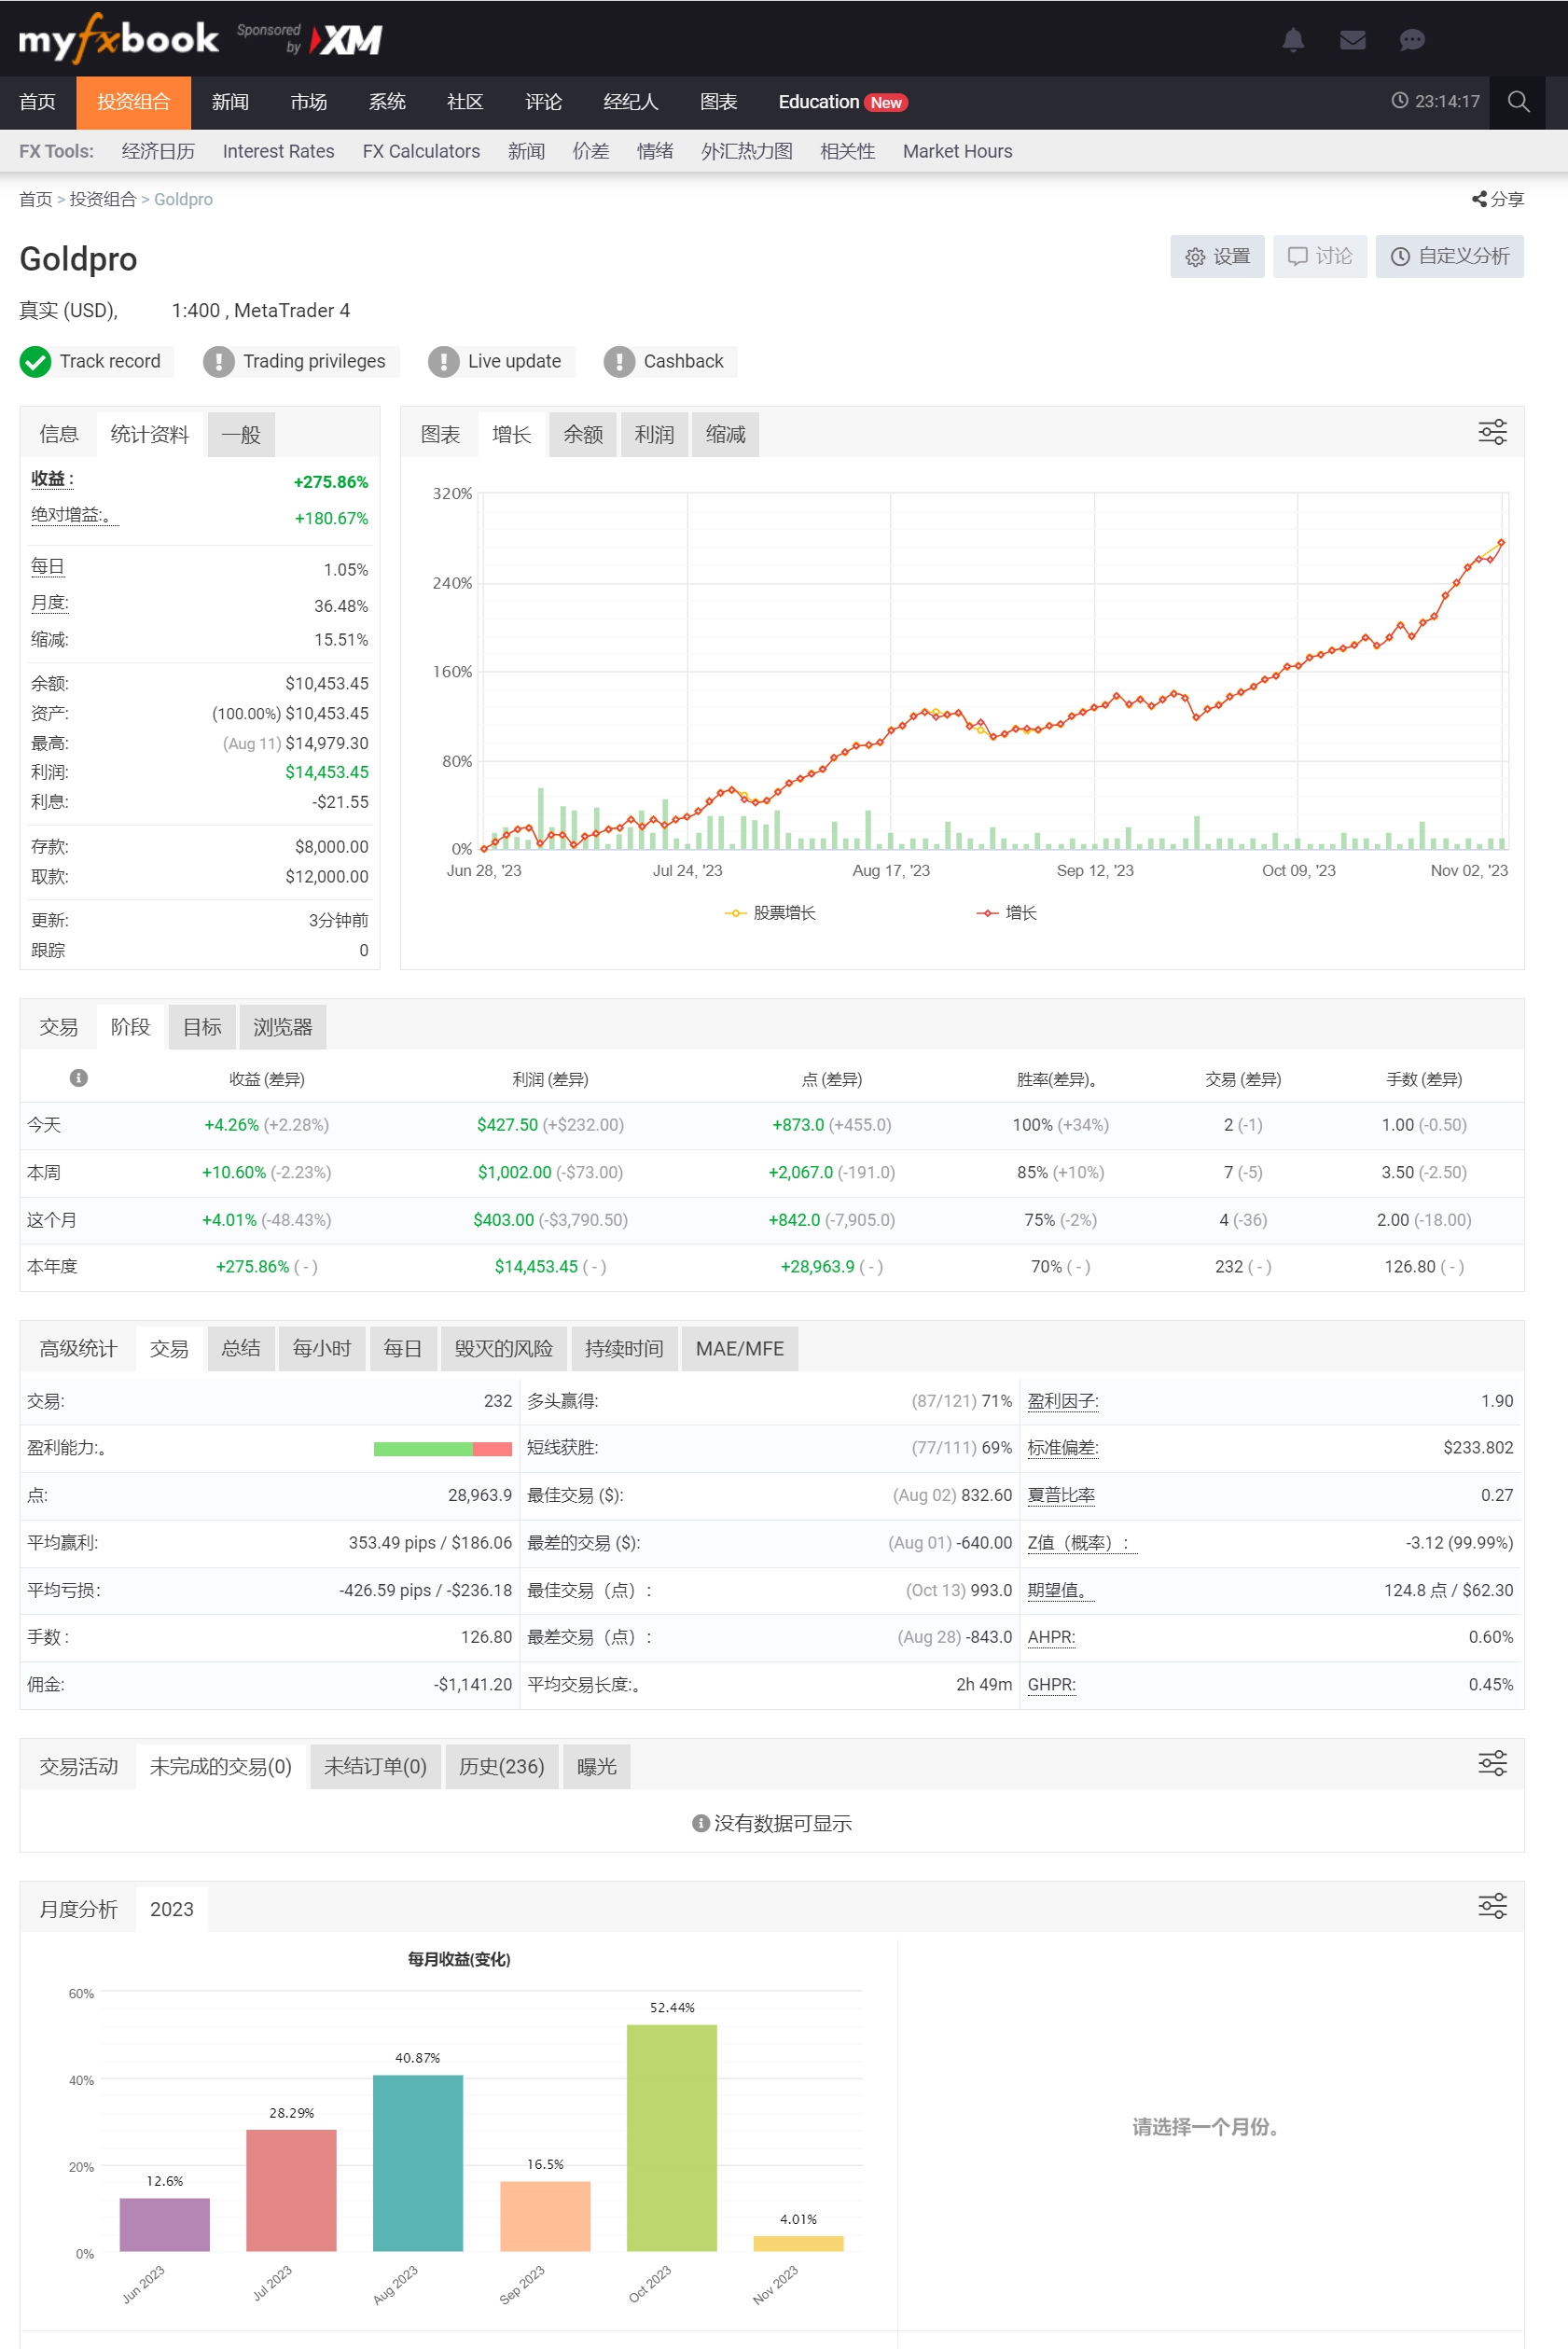The image size is (1568, 2349).
Task: Click the Live update warning icon
Action: coord(443,361)
